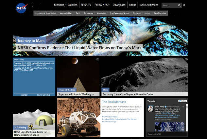Viewport: 207px width, 139px height.
Task: Click the 3-D Printing label
Action: click(20, 127)
